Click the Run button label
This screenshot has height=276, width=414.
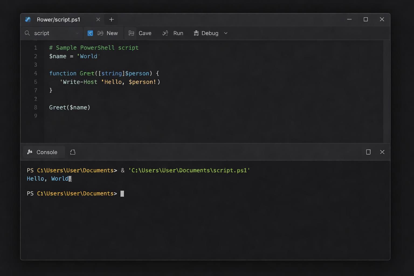[x=178, y=33]
